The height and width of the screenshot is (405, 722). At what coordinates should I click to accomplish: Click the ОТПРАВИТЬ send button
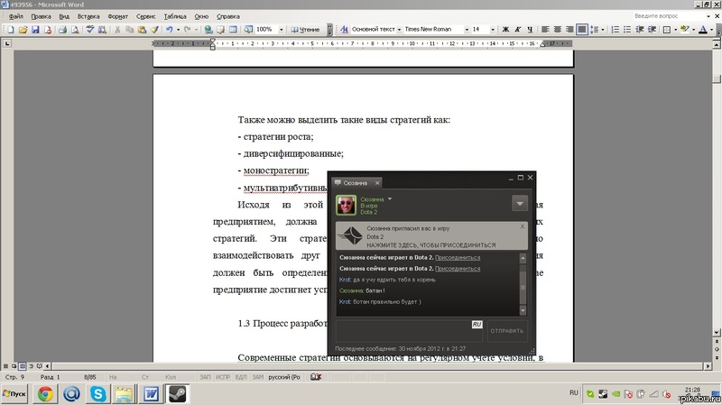[x=507, y=331]
